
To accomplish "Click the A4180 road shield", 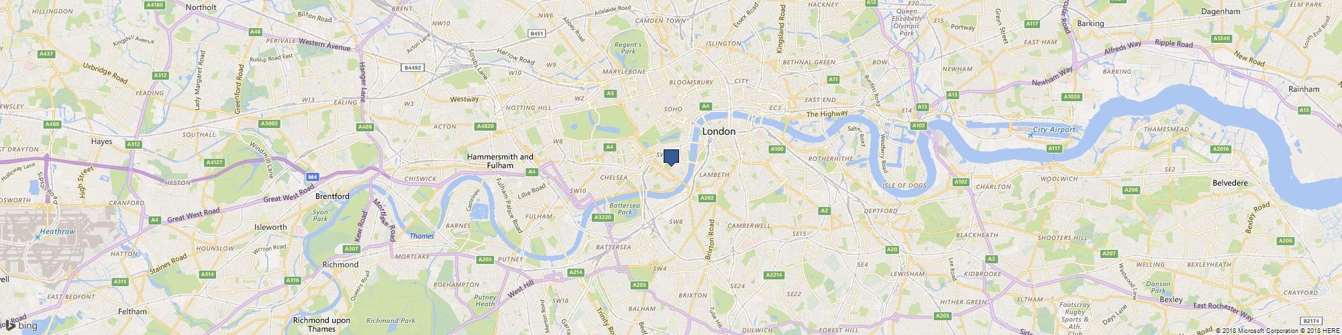I will pos(156,5).
